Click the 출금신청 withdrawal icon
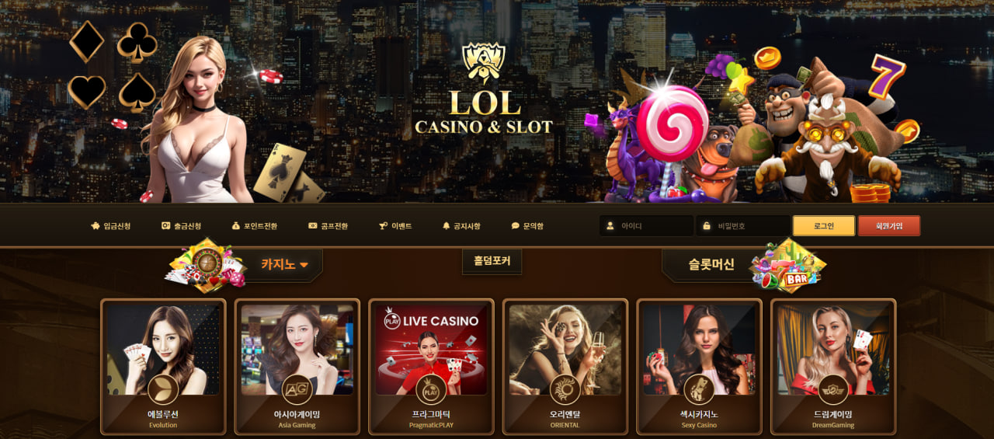This screenshot has height=439, width=994. [165, 226]
